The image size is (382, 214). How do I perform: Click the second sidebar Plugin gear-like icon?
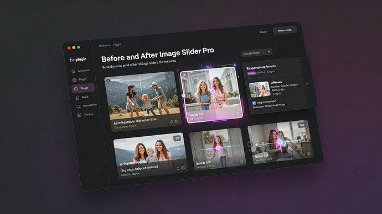(x=75, y=80)
